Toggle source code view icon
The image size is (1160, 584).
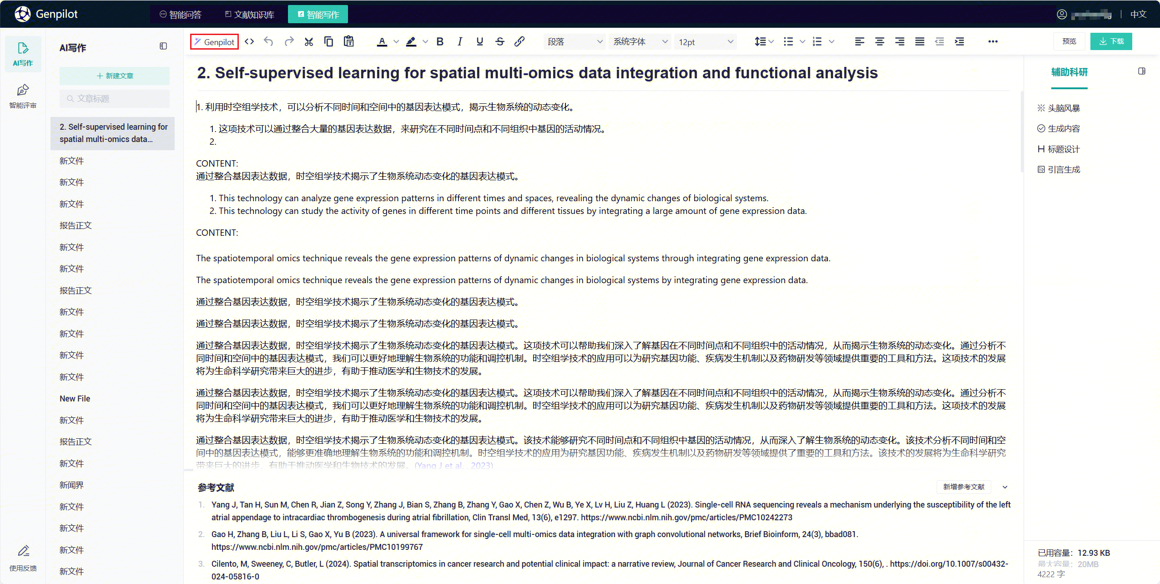tap(249, 42)
